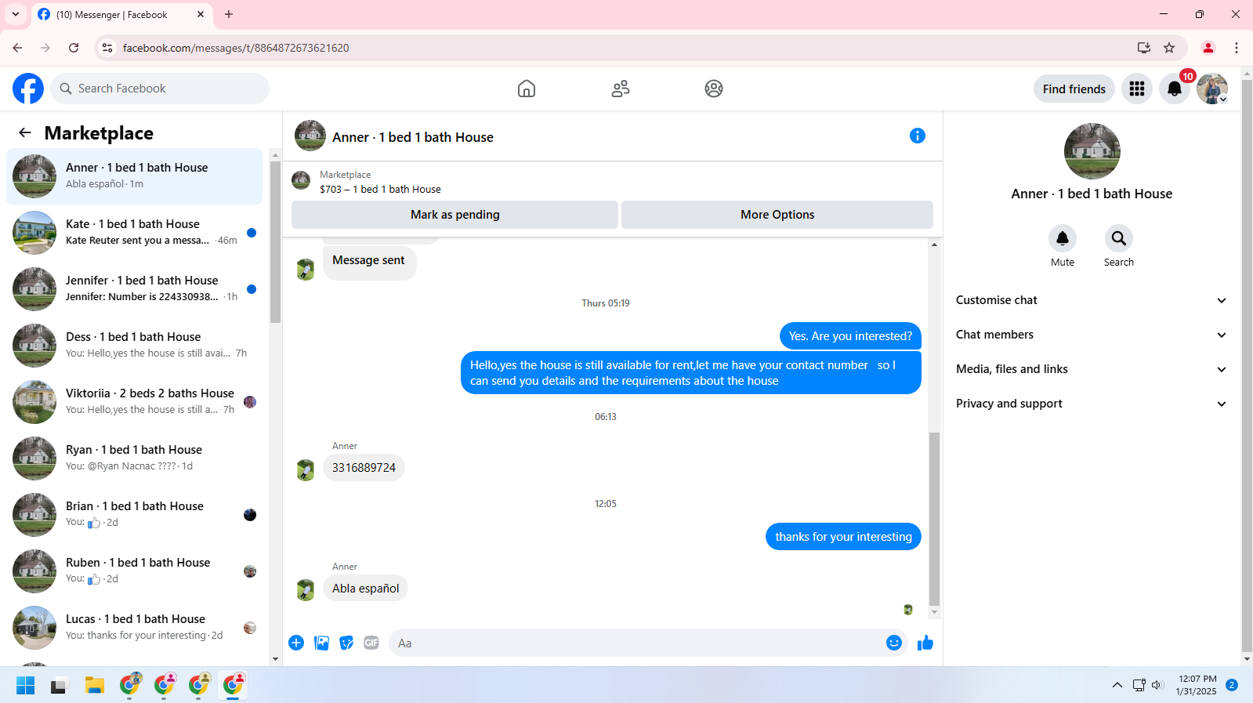
Task: Attach a file with the photo icon
Action: (321, 643)
